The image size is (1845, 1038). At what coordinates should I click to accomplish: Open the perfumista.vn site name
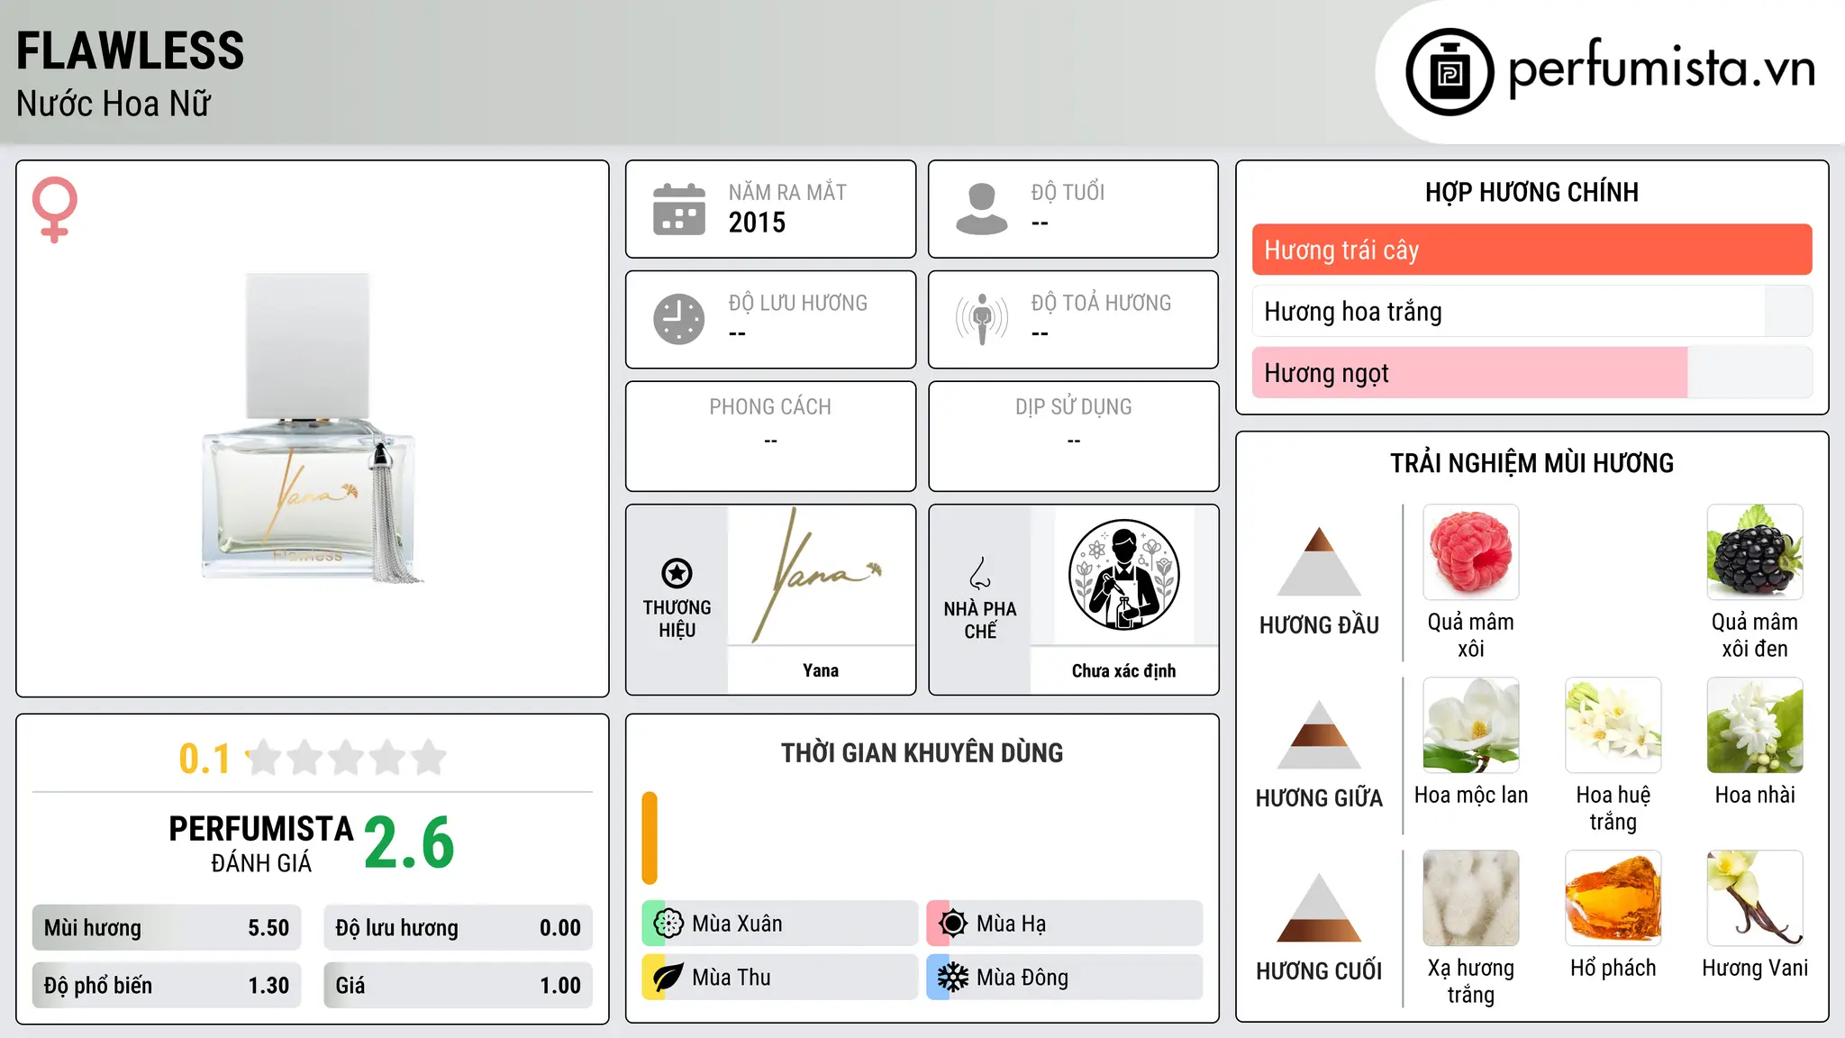tap(1661, 68)
